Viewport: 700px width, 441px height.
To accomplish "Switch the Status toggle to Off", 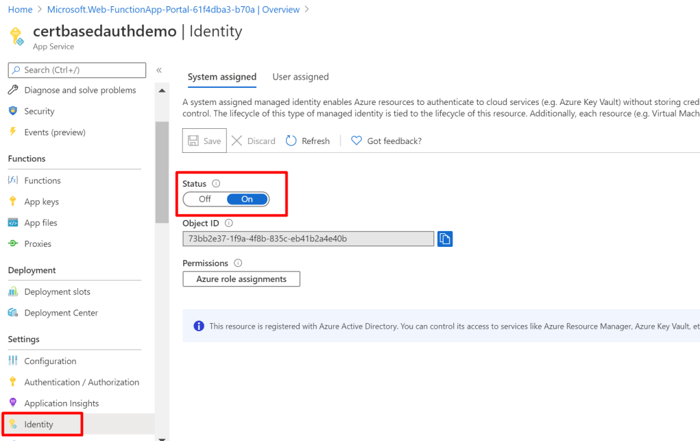I will (x=204, y=199).
